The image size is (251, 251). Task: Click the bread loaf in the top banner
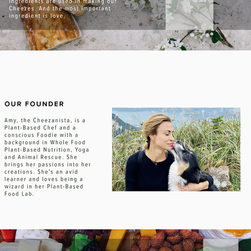pyautogui.click(x=50, y=28)
